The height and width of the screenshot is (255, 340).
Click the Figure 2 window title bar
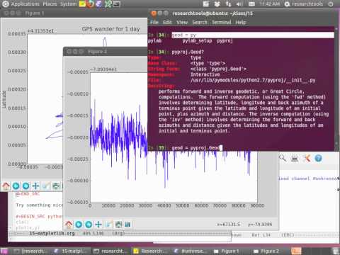(106, 51)
